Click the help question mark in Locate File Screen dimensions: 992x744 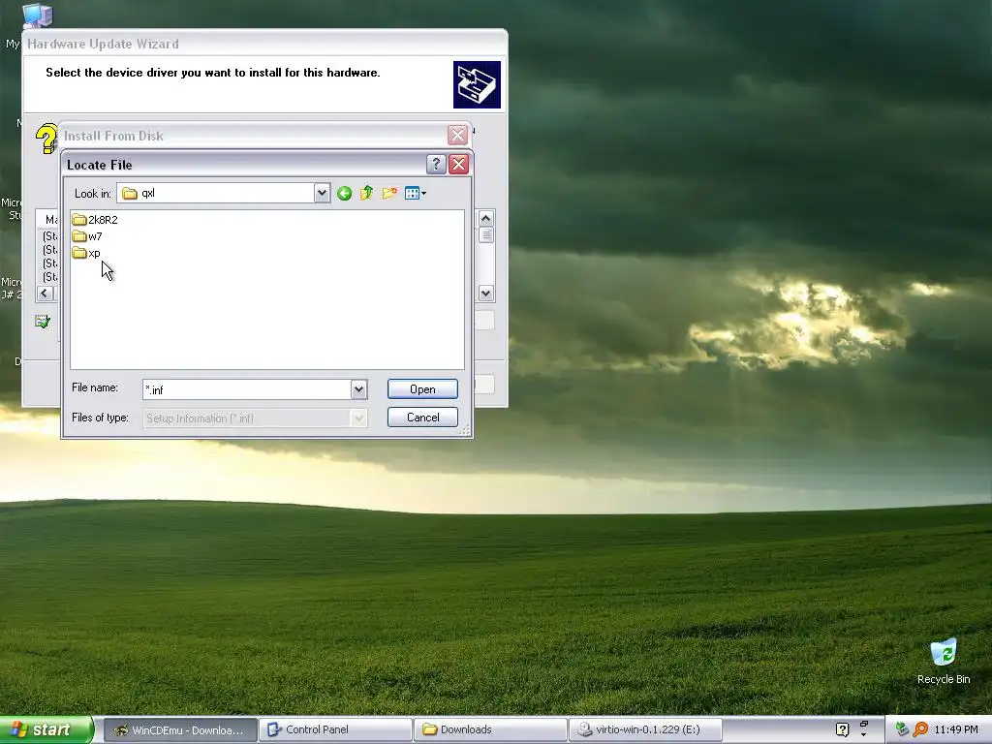pos(436,165)
